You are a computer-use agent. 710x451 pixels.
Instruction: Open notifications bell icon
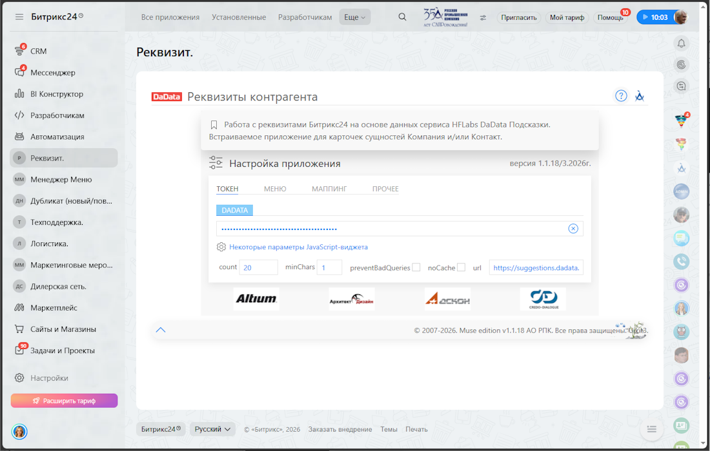click(x=681, y=43)
